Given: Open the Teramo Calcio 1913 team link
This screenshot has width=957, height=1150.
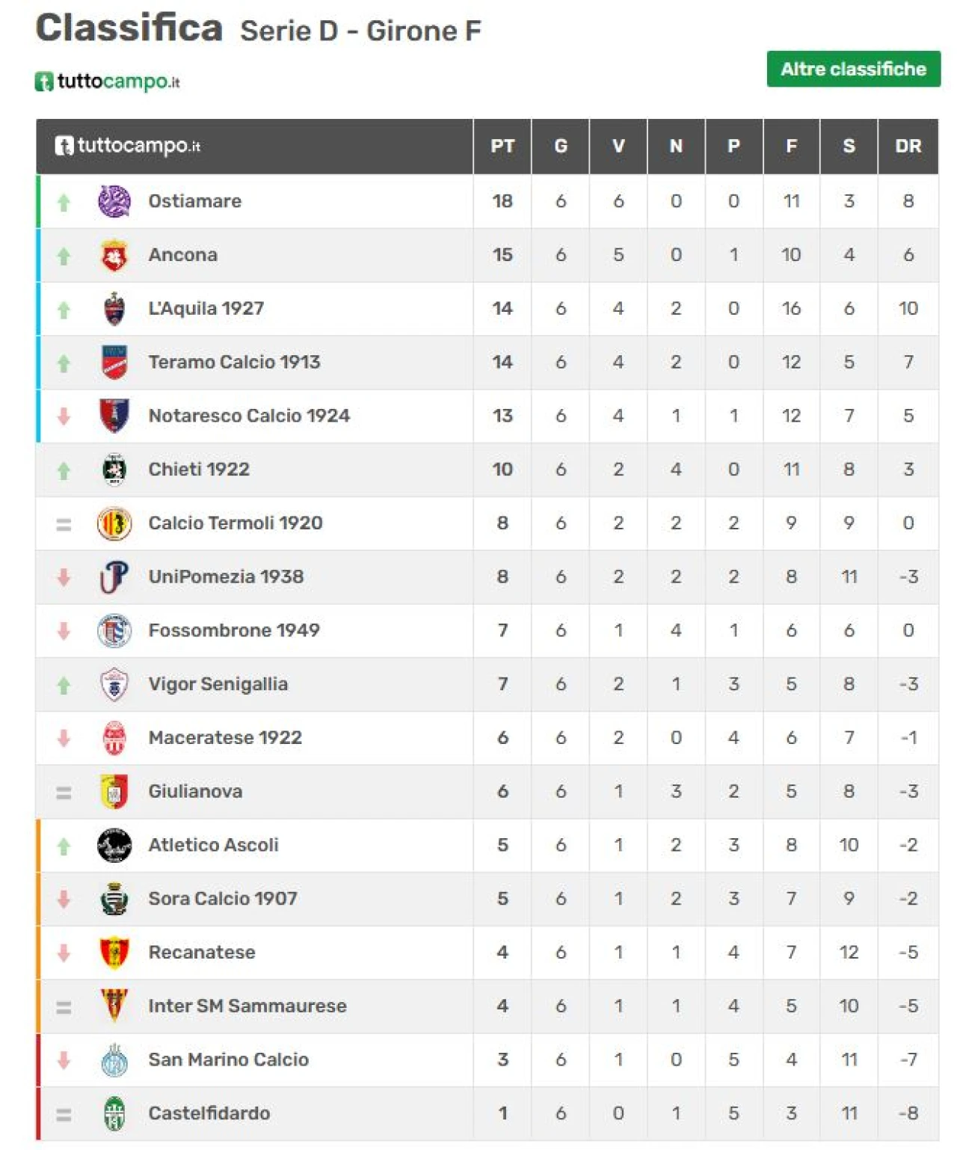Looking at the screenshot, I should (234, 363).
